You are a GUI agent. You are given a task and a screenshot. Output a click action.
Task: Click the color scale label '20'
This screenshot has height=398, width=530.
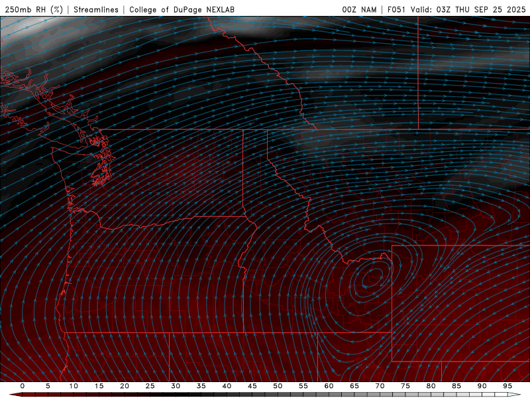tap(125, 386)
